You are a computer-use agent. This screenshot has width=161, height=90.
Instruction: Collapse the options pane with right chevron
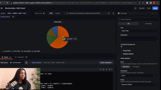tap(156, 13)
